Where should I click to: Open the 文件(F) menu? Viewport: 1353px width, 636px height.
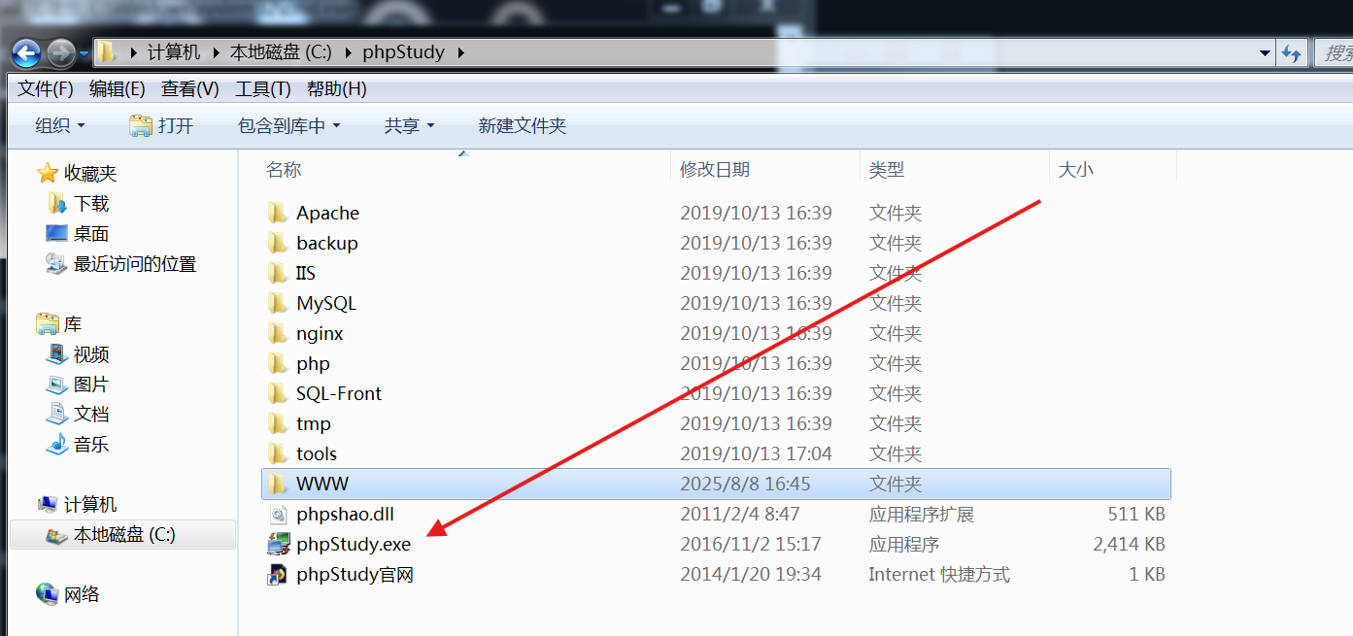(46, 89)
